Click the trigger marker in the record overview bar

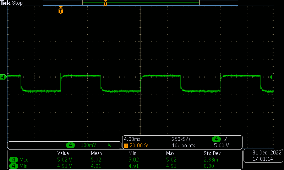click(x=105, y=3)
